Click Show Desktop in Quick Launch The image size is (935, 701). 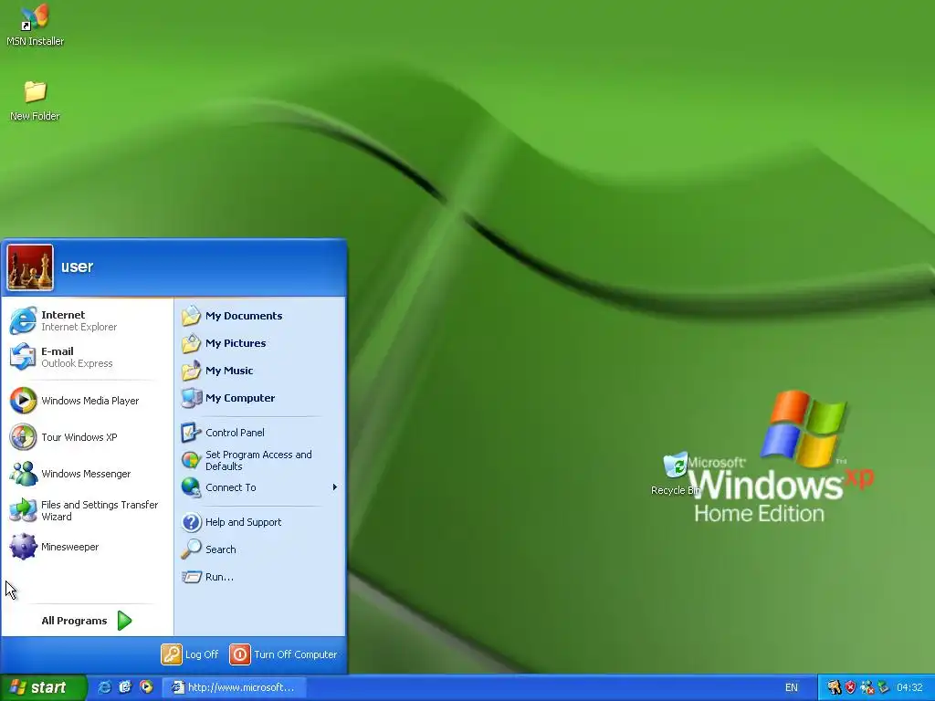(125, 687)
